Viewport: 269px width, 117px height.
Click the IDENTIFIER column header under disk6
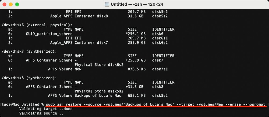point(163,30)
